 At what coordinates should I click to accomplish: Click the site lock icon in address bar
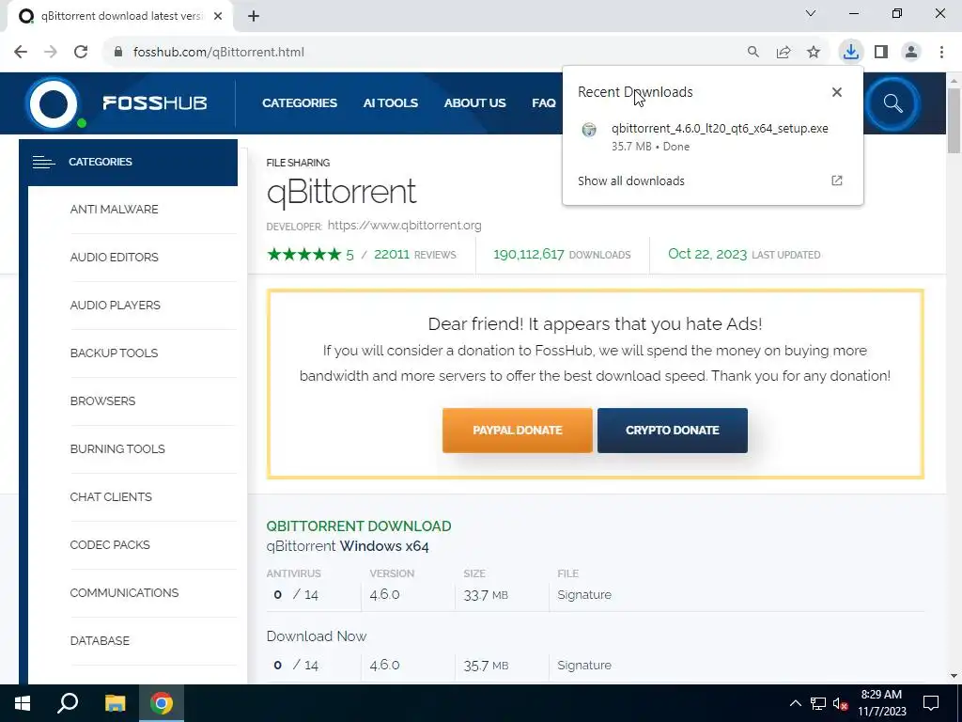click(118, 53)
